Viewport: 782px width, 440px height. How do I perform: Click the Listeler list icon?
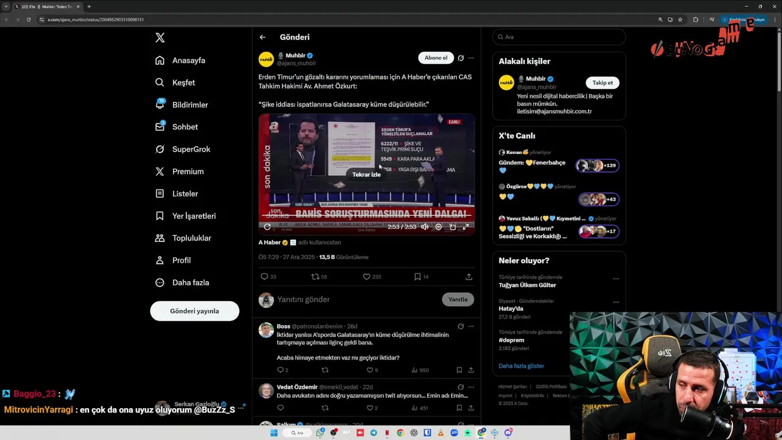pos(159,194)
